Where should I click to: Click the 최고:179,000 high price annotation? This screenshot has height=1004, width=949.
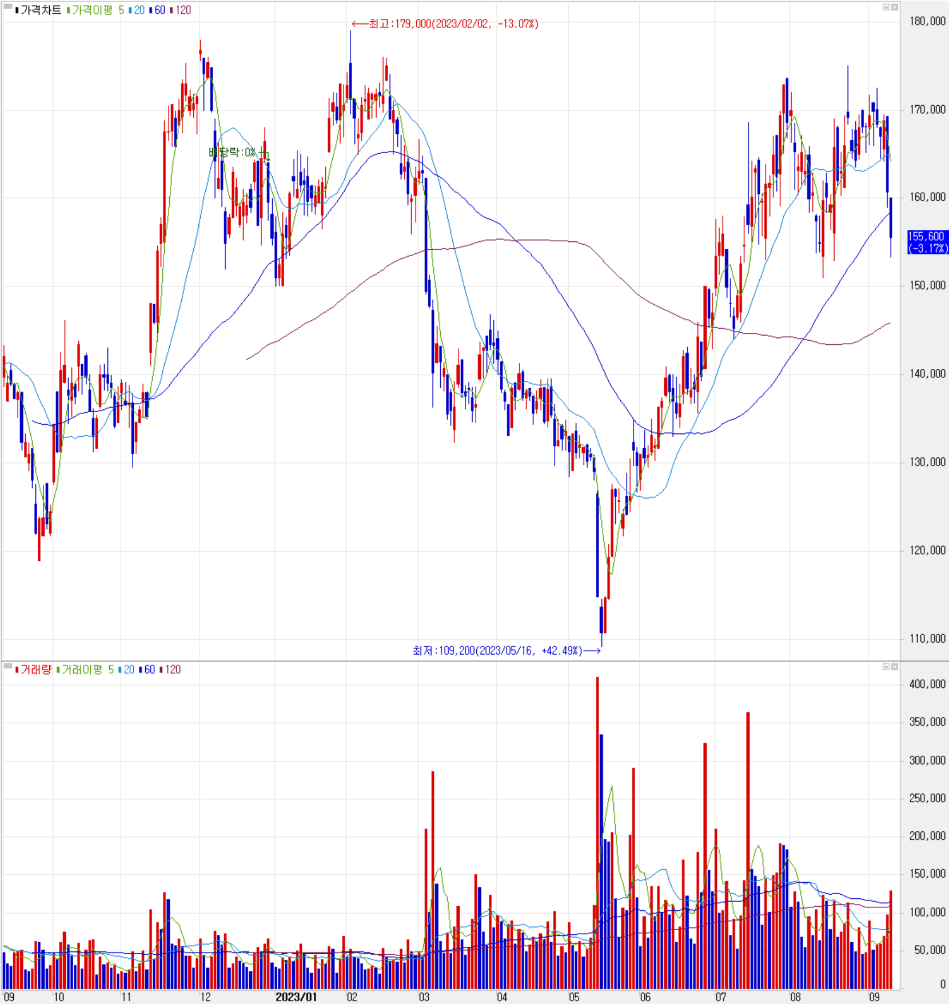coord(445,24)
